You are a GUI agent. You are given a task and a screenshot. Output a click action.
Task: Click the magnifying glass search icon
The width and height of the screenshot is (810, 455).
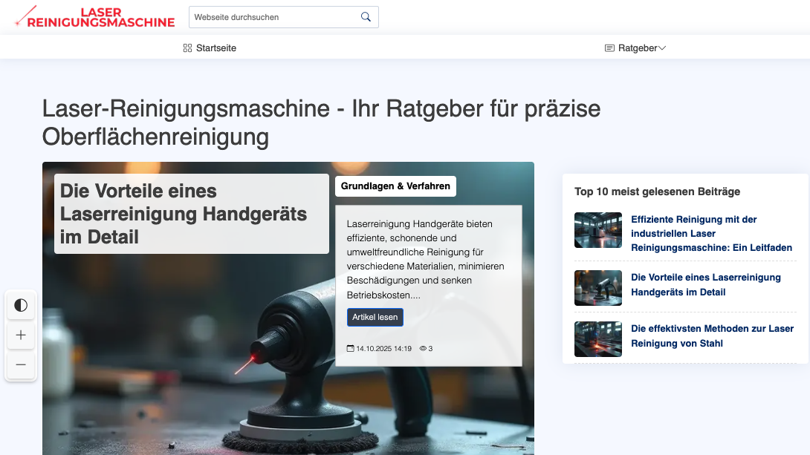365,16
